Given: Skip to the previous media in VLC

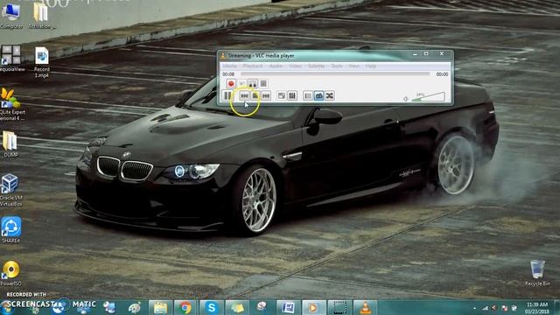Looking at the screenshot, I should pyautogui.click(x=244, y=95).
